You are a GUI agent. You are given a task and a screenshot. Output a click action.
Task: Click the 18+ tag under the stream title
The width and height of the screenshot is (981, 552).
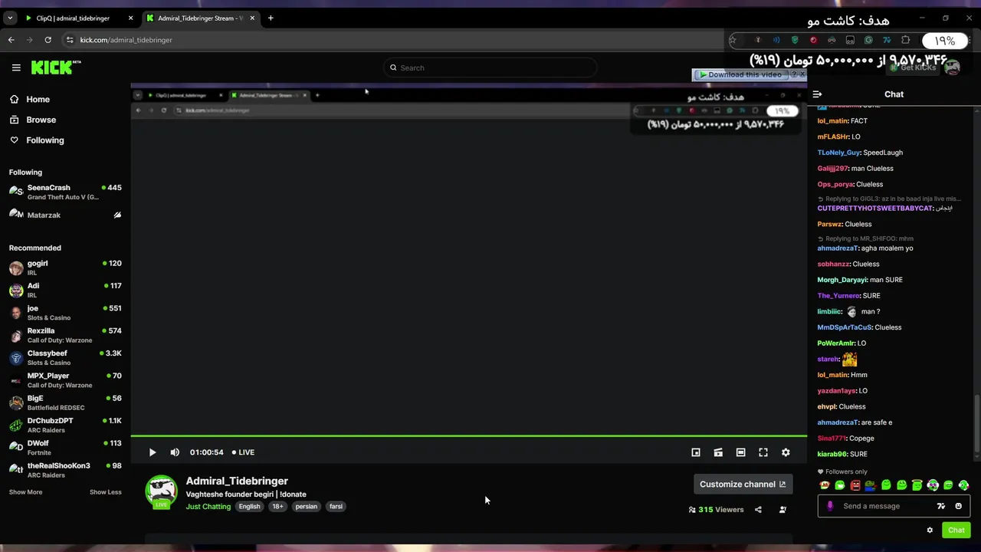(x=277, y=507)
